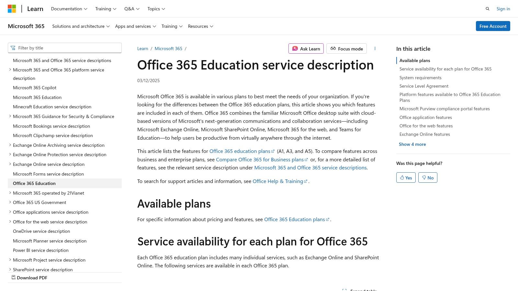Screen dimensions: 518x291
Task: Expand Office 365 US Government
Action: click(x=10, y=202)
